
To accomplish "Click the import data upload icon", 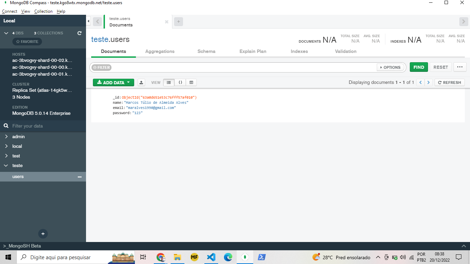I will coord(141,82).
